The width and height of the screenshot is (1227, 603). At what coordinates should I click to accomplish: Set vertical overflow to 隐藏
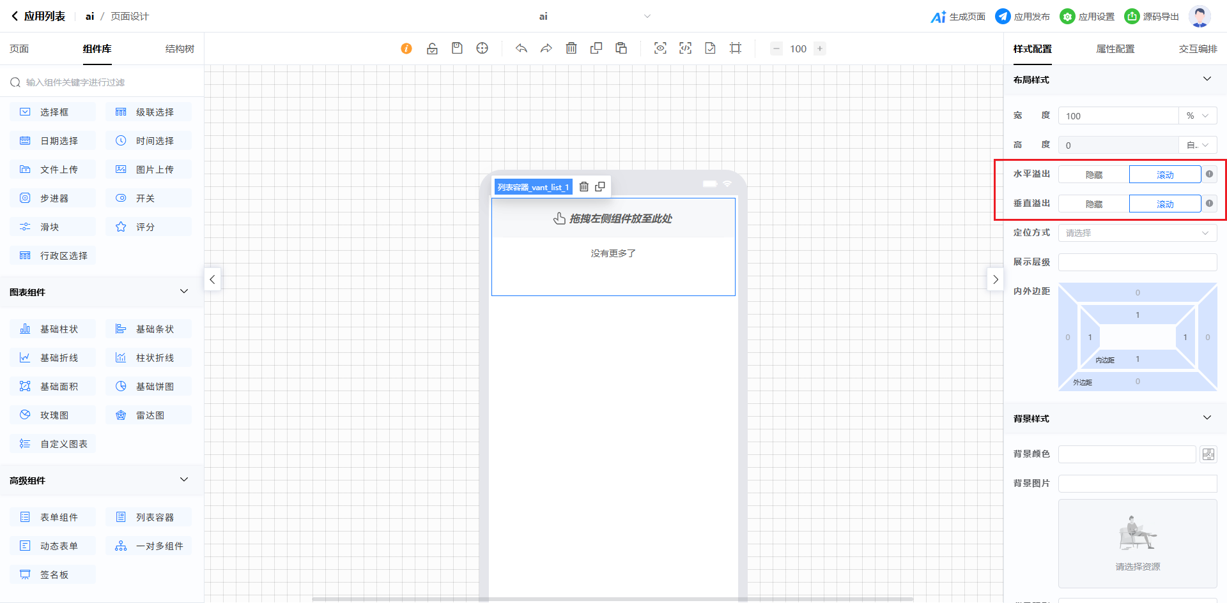(1093, 204)
